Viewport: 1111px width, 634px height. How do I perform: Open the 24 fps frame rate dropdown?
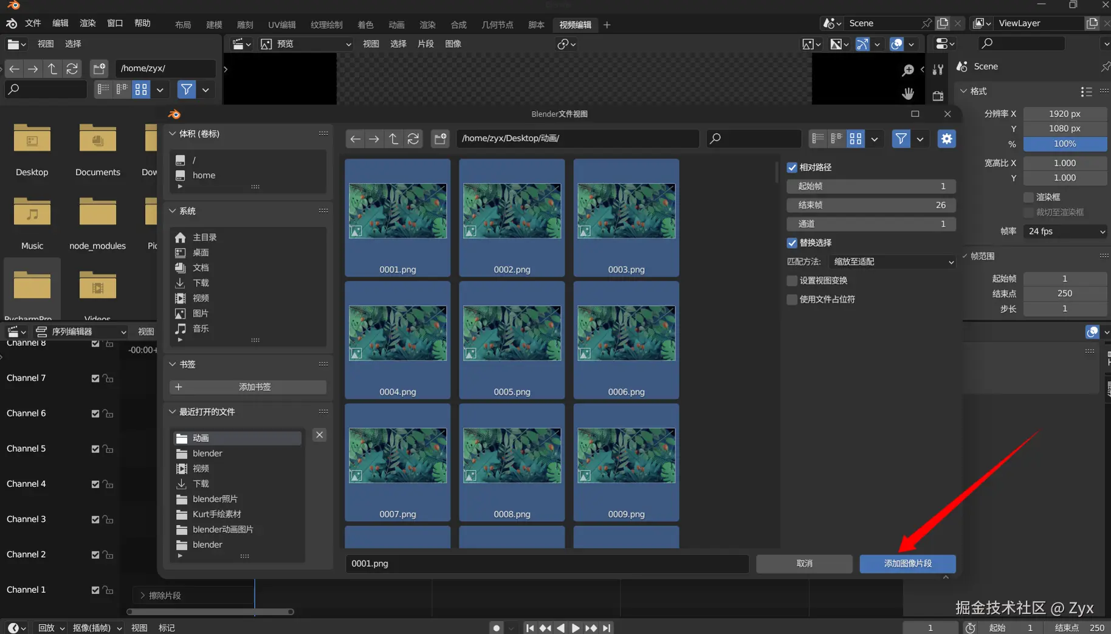tap(1065, 231)
